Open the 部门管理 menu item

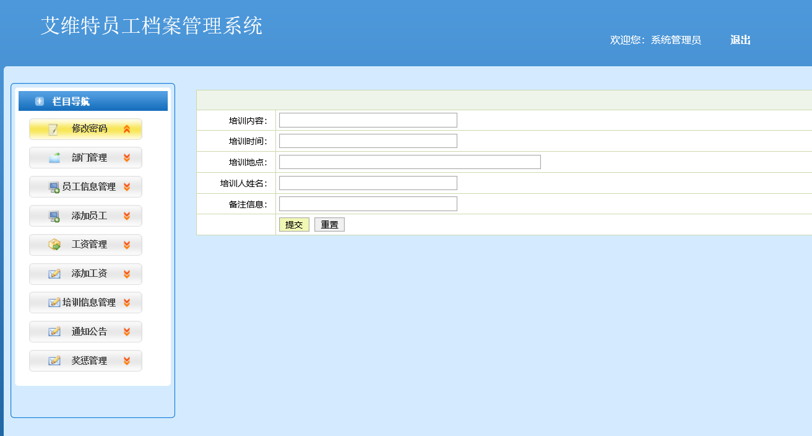[85, 158]
